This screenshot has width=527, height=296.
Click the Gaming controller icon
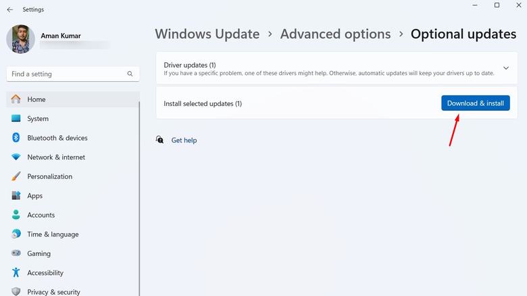click(16, 253)
